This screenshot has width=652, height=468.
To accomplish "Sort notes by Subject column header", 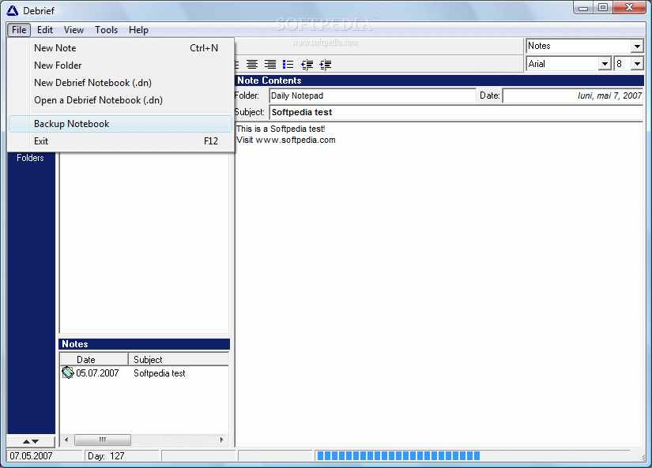I will click(179, 360).
